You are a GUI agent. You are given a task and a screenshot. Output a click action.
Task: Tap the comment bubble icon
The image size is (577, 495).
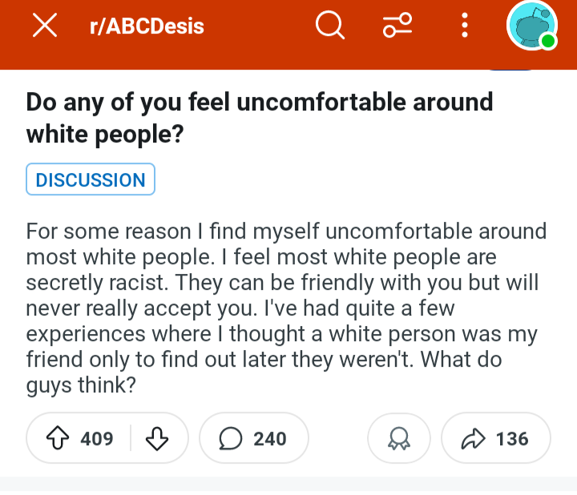tap(231, 438)
